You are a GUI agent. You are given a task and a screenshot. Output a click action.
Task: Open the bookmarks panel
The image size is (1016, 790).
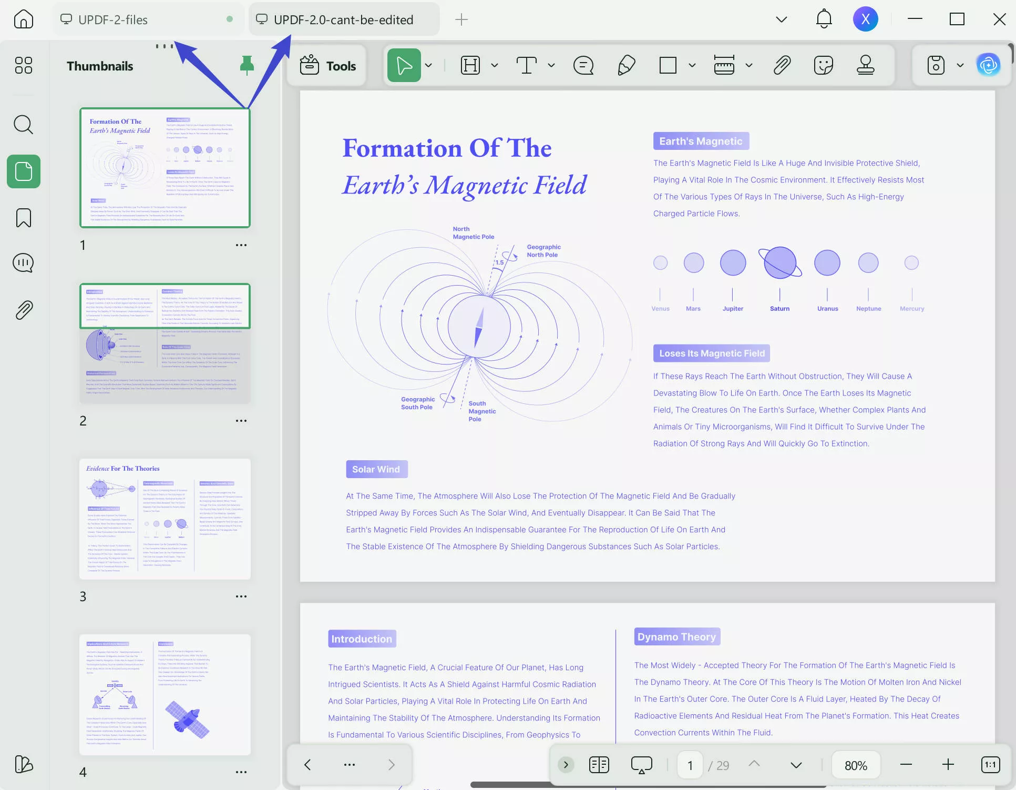[x=23, y=218]
